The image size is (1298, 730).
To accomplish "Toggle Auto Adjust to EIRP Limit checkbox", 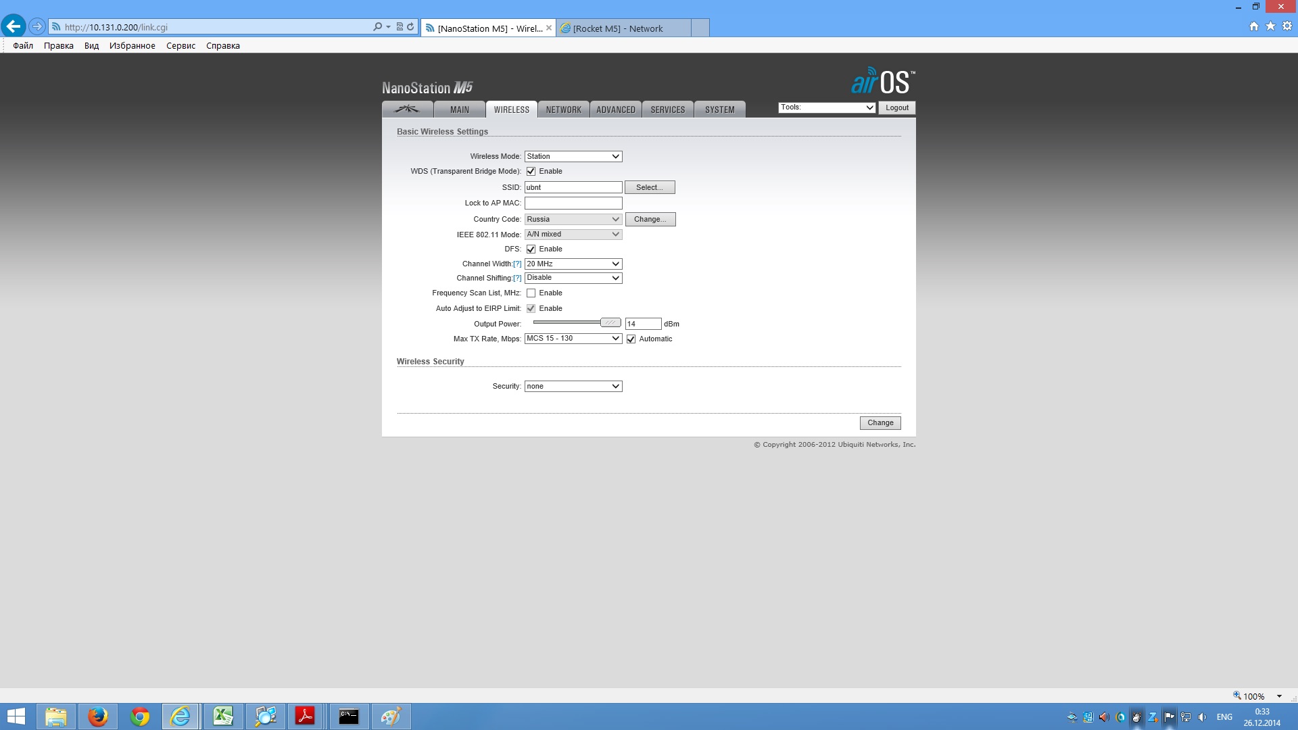I will click(x=531, y=309).
